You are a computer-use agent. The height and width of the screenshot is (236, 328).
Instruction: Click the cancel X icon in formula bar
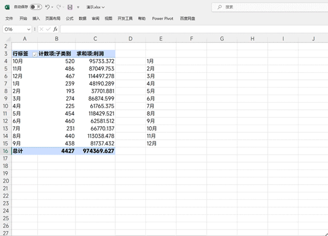[42, 29]
